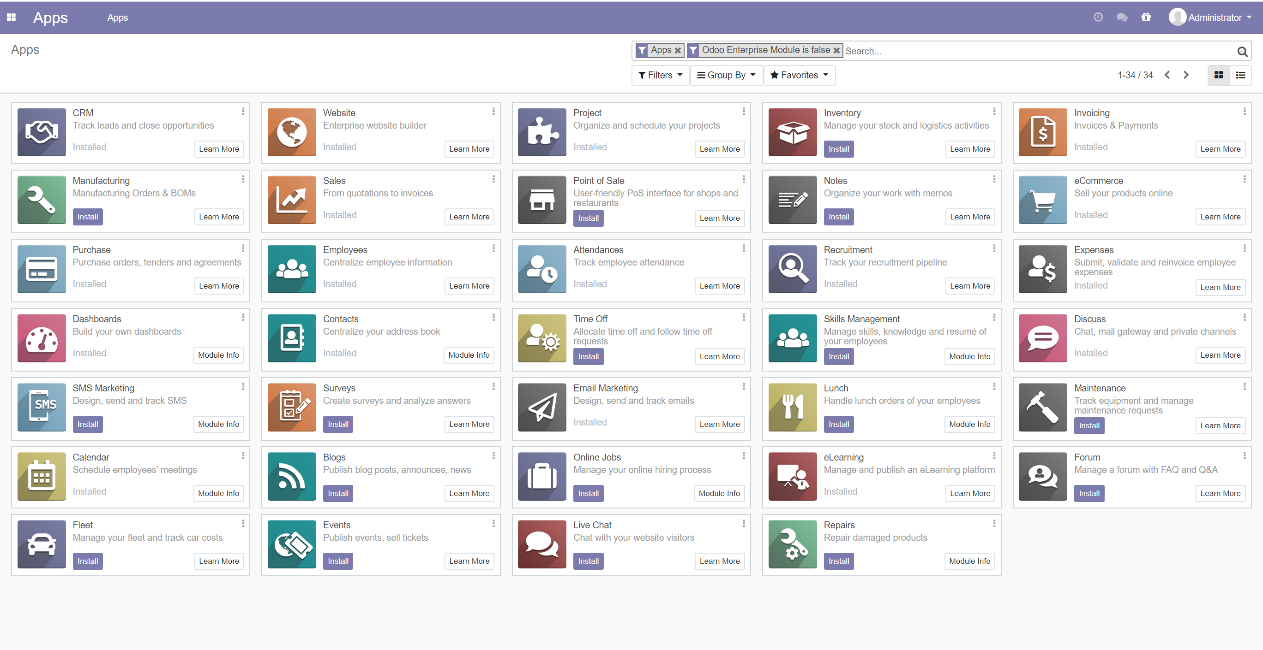Open the Forum card three-dot menu

point(1244,455)
